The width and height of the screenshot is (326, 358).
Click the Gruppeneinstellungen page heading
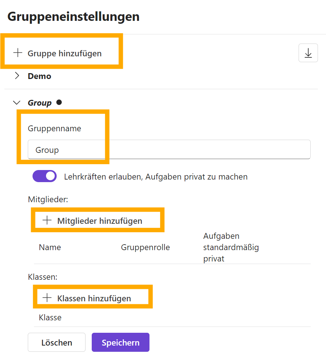click(x=73, y=16)
